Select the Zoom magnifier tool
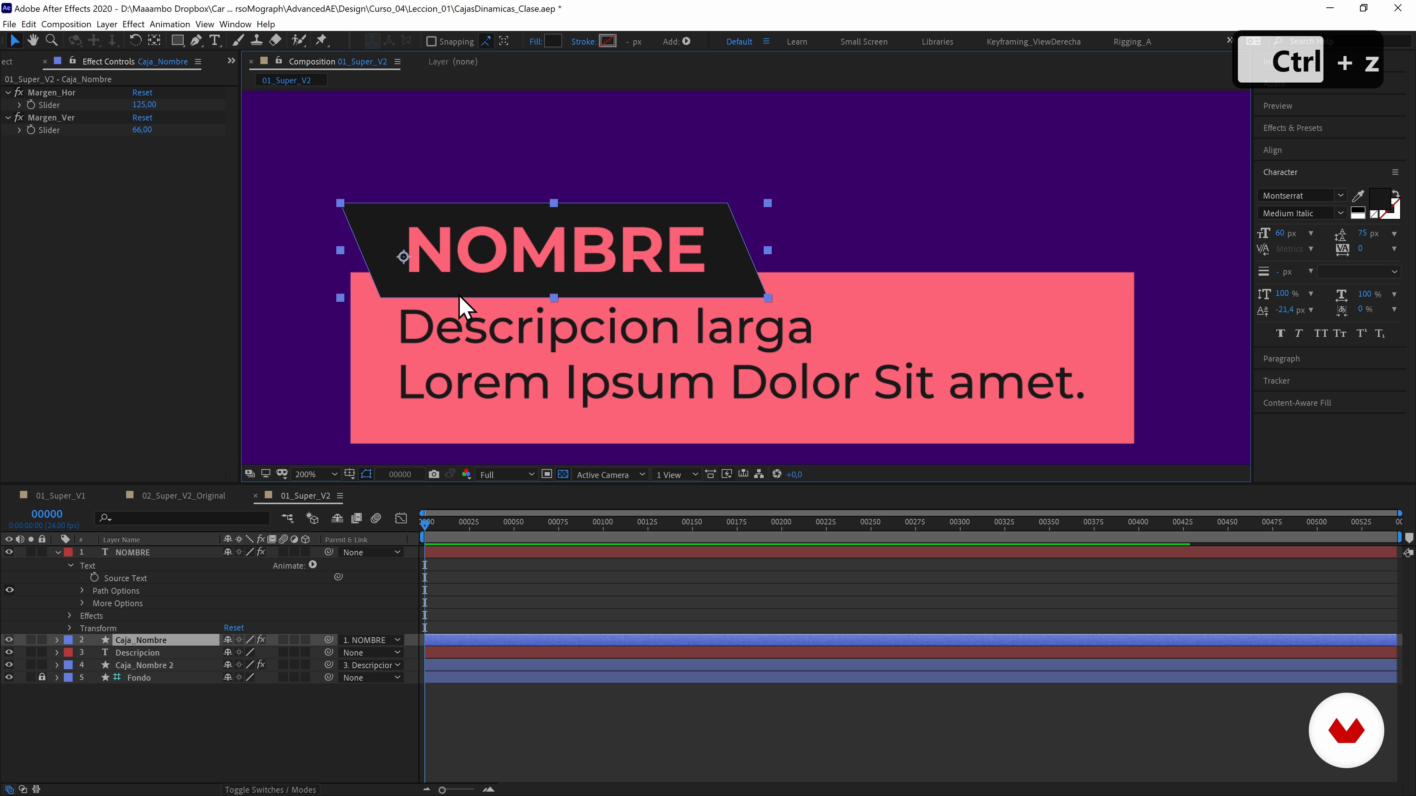Image resolution: width=1416 pixels, height=796 pixels. tap(52, 41)
